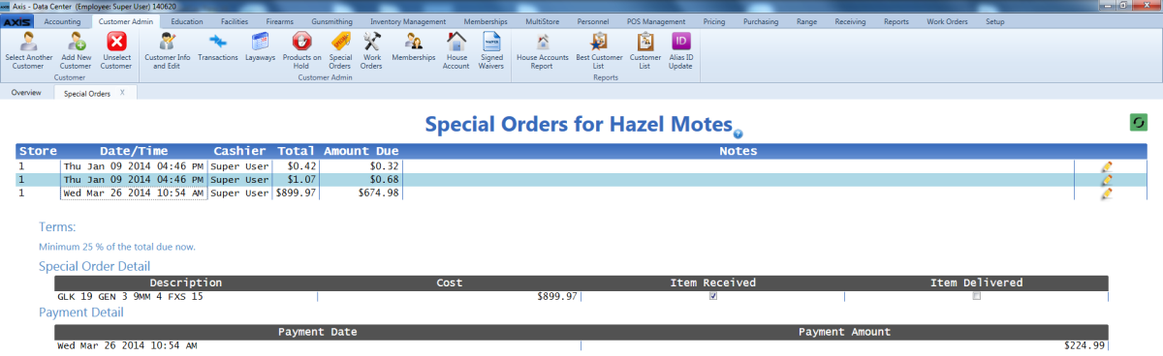Select the $1.07 special order row

point(581,180)
